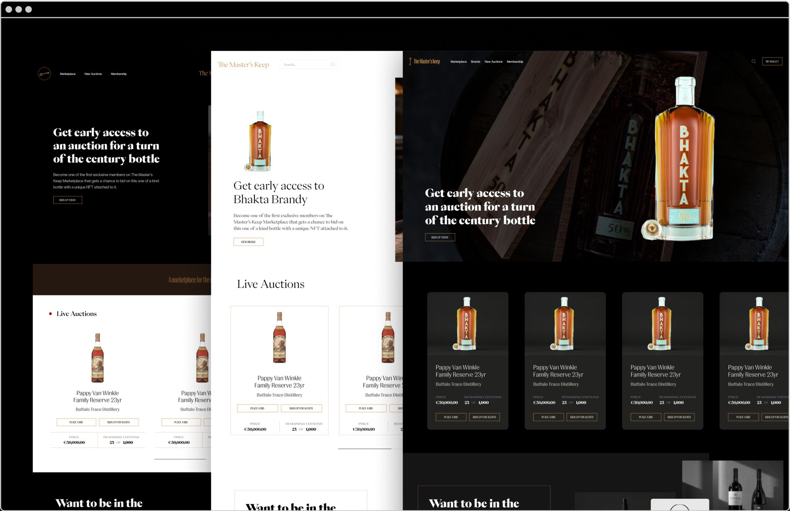
Task: Open New Auctions in the left dark design nav
Action: click(x=93, y=74)
